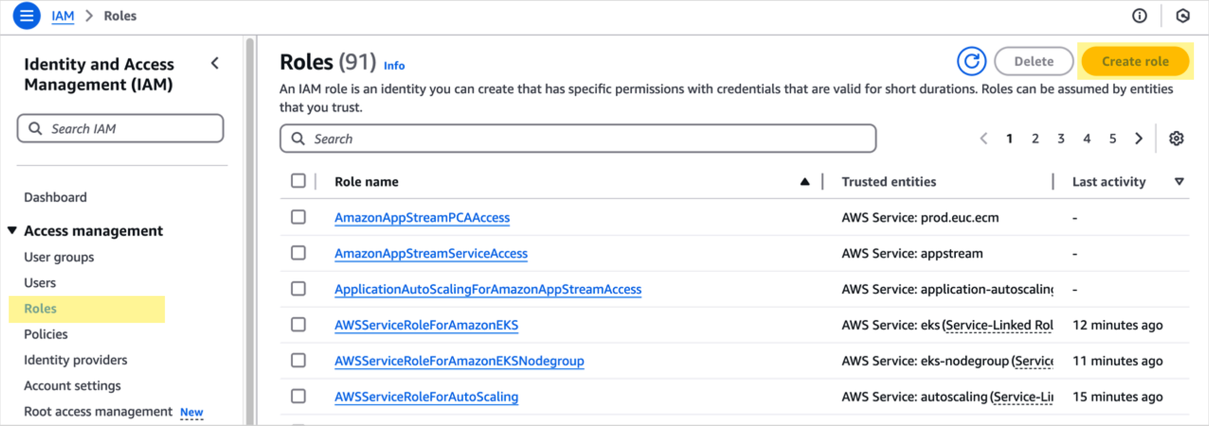Open the AmazonAppStreamPCAAccess role

(x=422, y=218)
